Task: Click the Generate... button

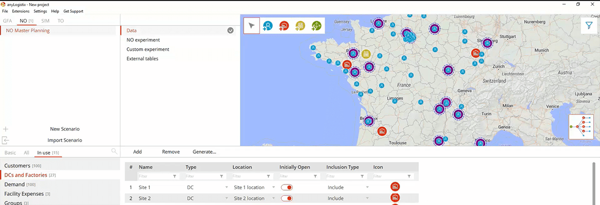Action: 204,152
